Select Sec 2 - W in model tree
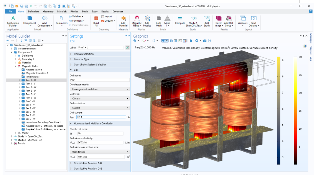314x175 pixels. tap(31, 119)
